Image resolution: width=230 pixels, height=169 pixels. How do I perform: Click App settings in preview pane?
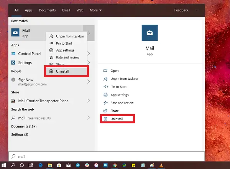click(116, 95)
